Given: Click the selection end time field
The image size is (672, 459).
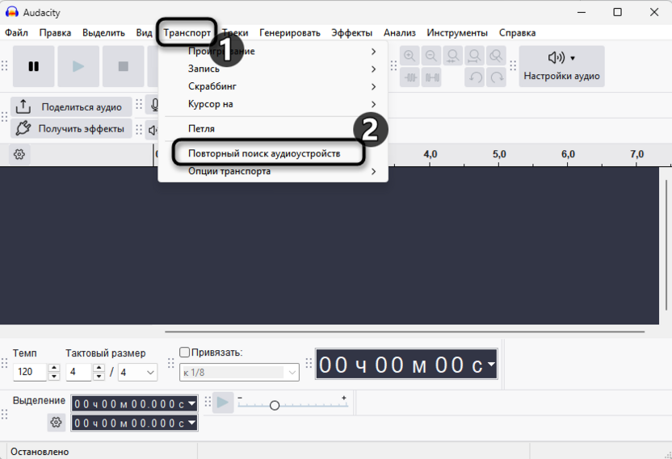Looking at the screenshot, I should [x=134, y=423].
